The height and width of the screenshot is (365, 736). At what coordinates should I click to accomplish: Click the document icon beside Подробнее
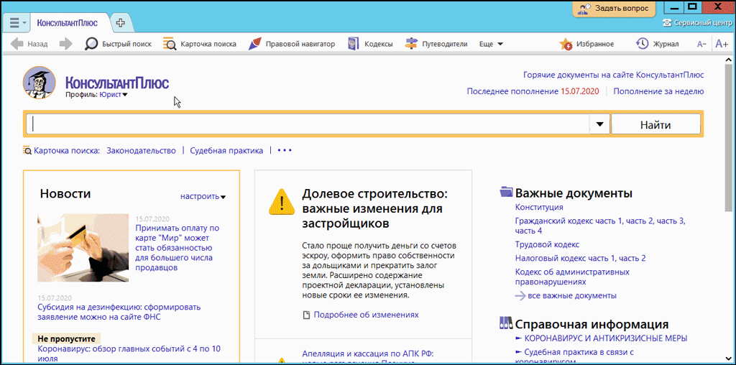tap(306, 315)
